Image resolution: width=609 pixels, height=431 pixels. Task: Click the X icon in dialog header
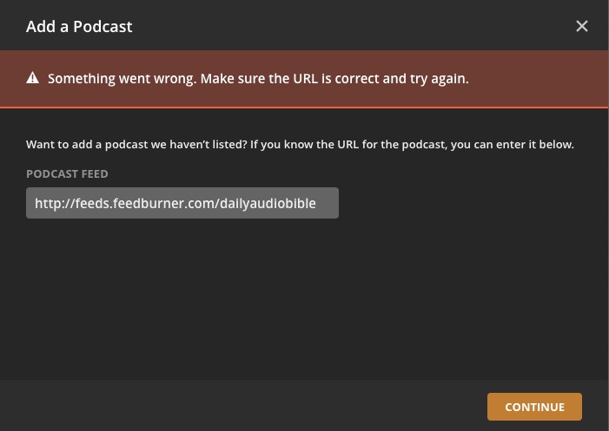click(x=582, y=26)
